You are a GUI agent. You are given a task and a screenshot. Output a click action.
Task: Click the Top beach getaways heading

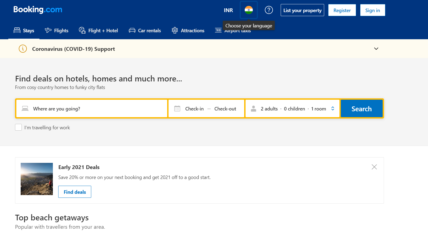[52, 218]
